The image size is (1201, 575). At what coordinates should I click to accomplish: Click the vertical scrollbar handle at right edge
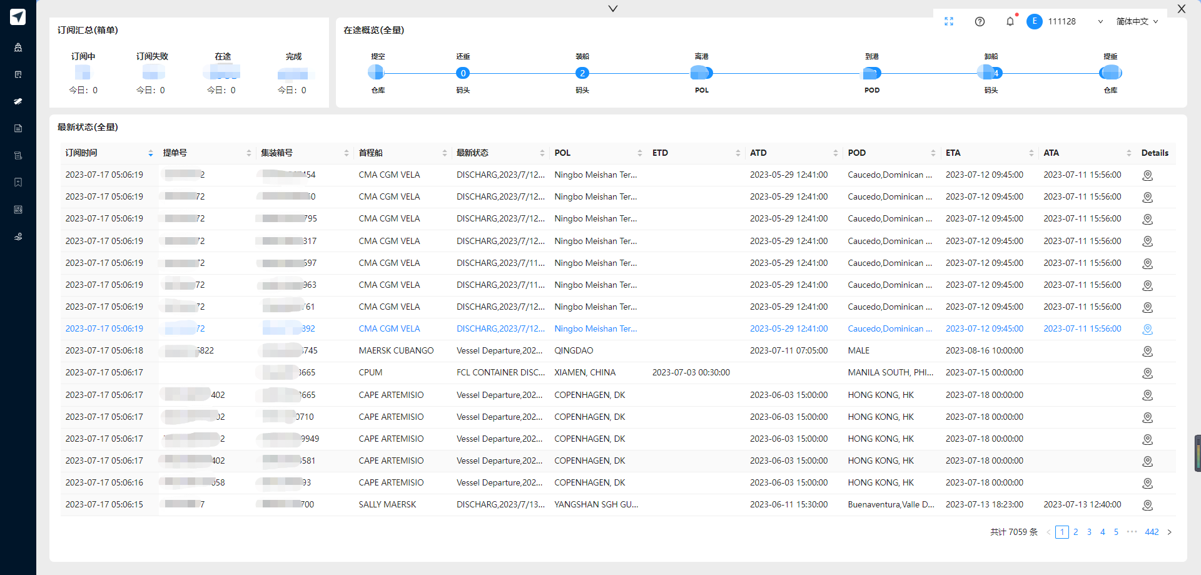point(1197,453)
